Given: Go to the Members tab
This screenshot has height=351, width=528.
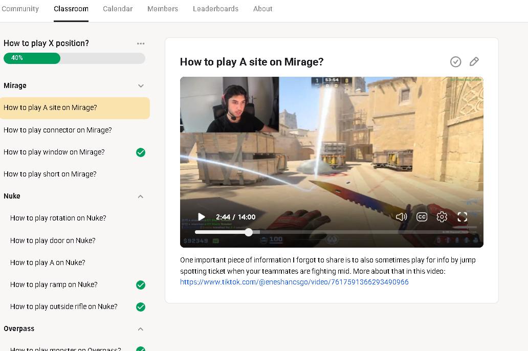Looking at the screenshot, I should tap(163, 9).
